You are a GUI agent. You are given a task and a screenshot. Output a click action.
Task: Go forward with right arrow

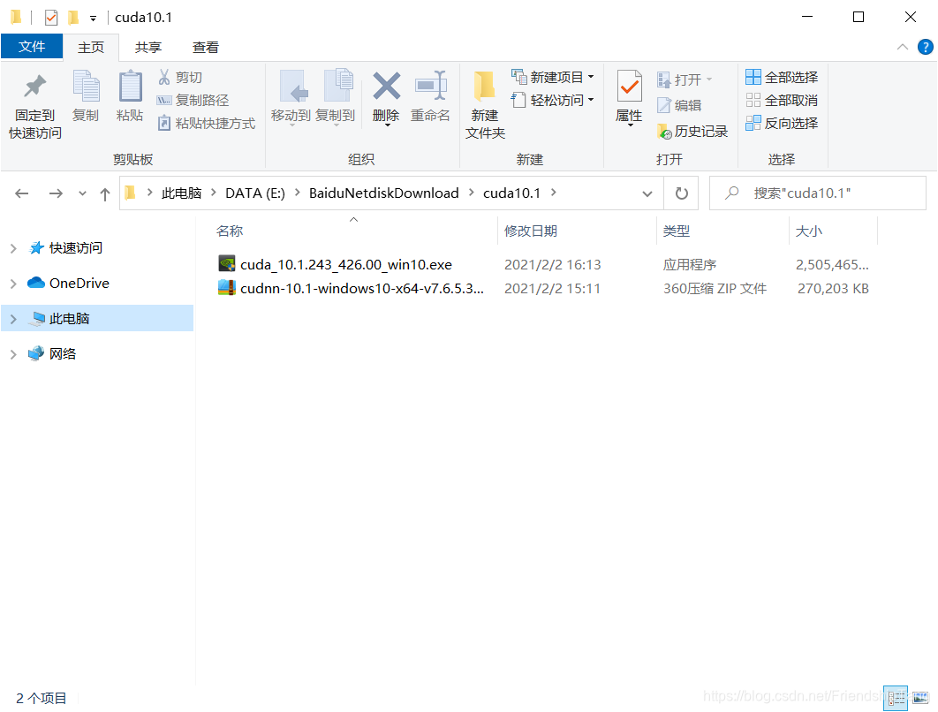(x=56, y=193)
